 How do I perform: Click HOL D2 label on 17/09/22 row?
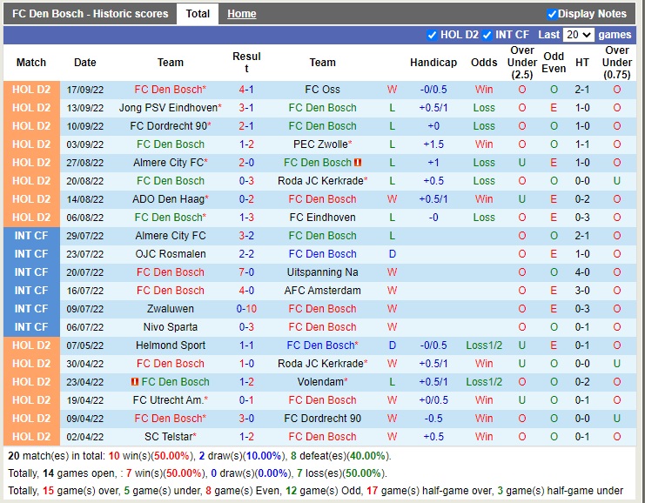click(x=31, y=90)
